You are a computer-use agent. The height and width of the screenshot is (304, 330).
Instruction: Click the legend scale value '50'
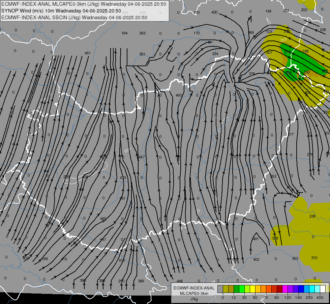[x=255, y=298]
